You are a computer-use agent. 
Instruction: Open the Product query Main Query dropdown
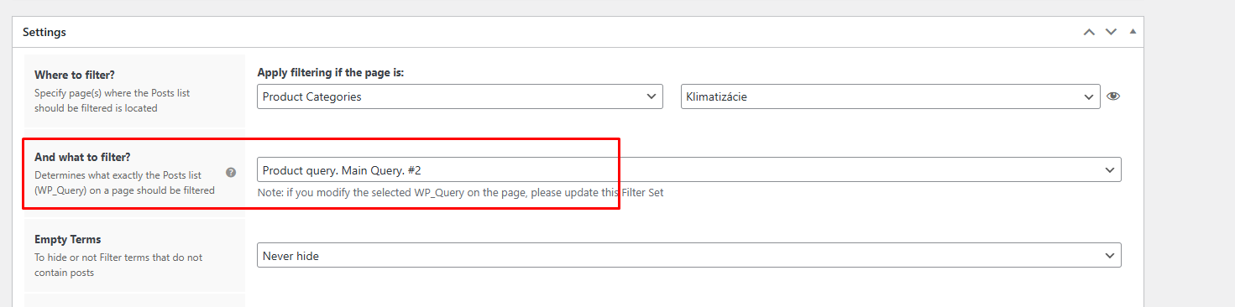coord(689,170)
